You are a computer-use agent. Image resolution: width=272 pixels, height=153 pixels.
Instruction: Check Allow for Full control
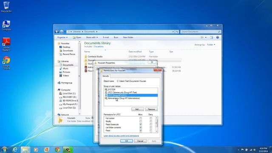141,118
